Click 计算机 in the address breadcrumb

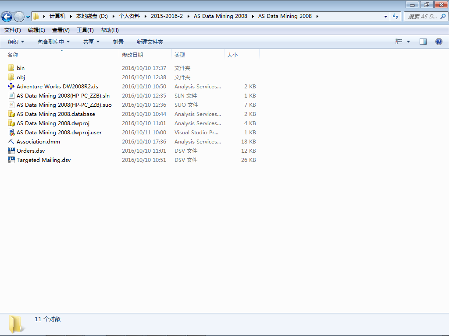57,16
